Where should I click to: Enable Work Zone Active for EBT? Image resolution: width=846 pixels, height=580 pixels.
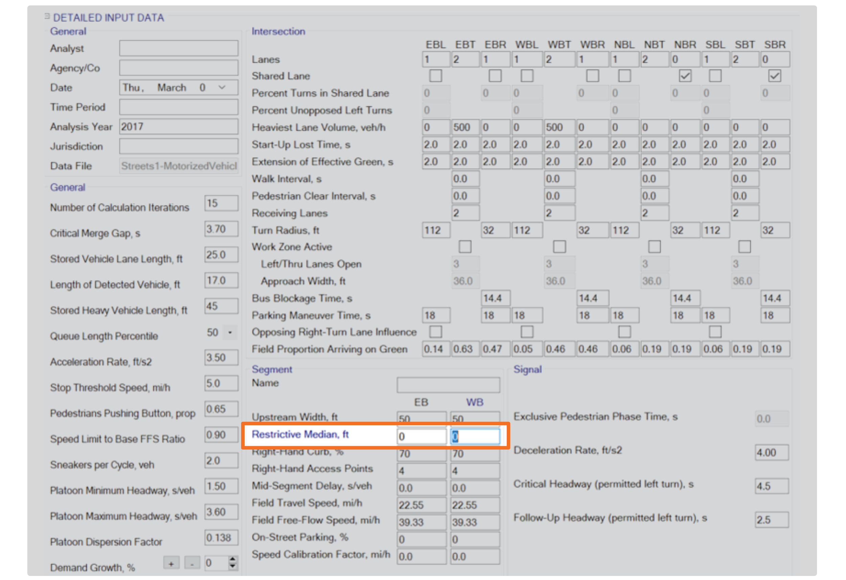(x=465, y=246)
